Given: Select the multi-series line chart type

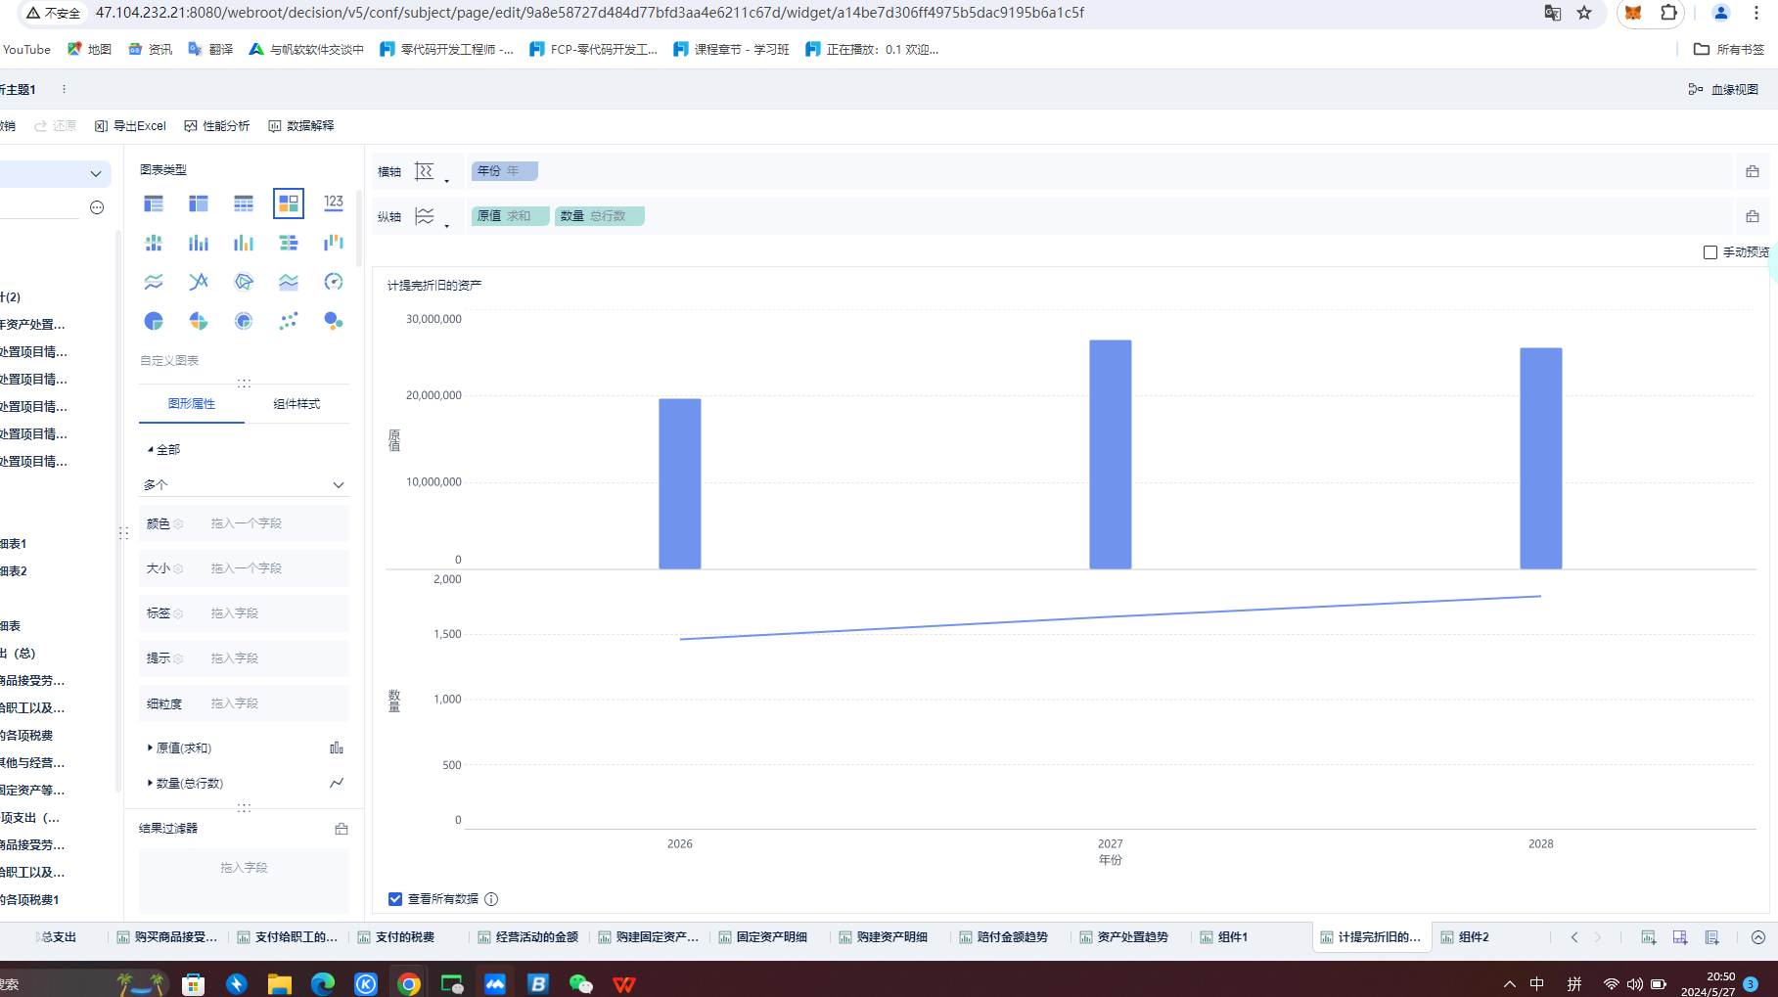Looking at the screenshot, I should pyautogui.click(x=199, y=282).
